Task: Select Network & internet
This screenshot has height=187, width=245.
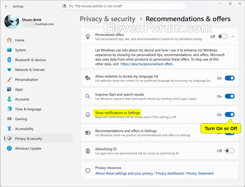Action: 39,70
